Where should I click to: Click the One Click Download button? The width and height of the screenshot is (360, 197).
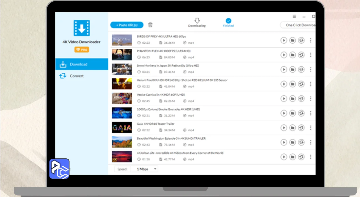pos(298,25)
